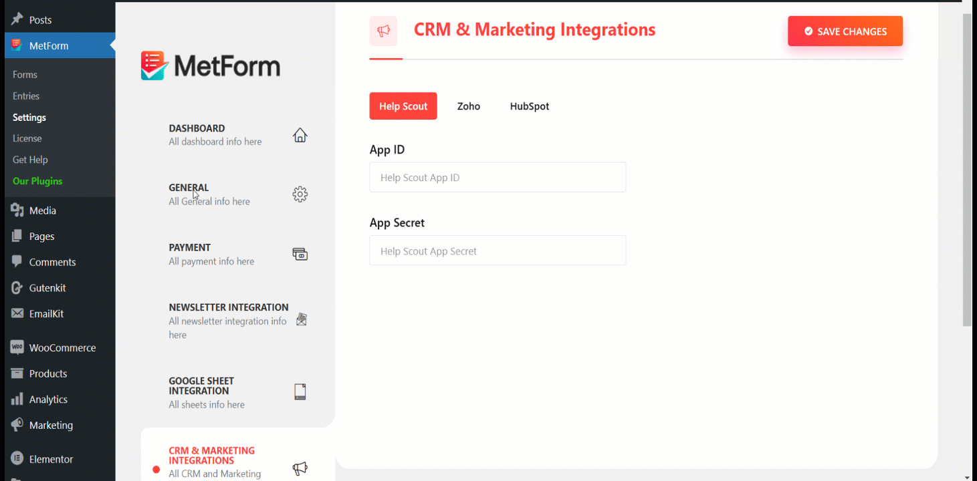
Task: Open the General settings section
Action: (237, 194)
